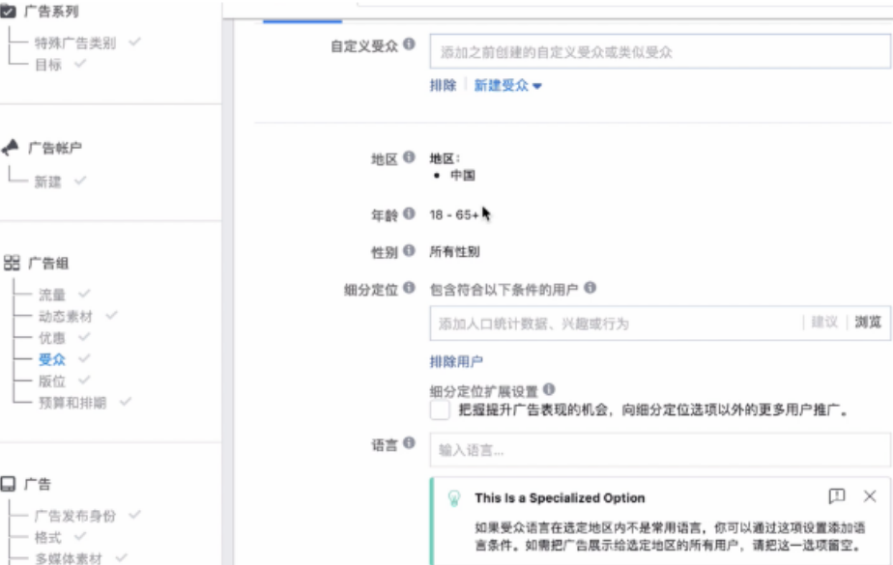Screen dimensions: 893x565
Task: Click the 广告帐户 megaphone icon
Action: [10, 148]
